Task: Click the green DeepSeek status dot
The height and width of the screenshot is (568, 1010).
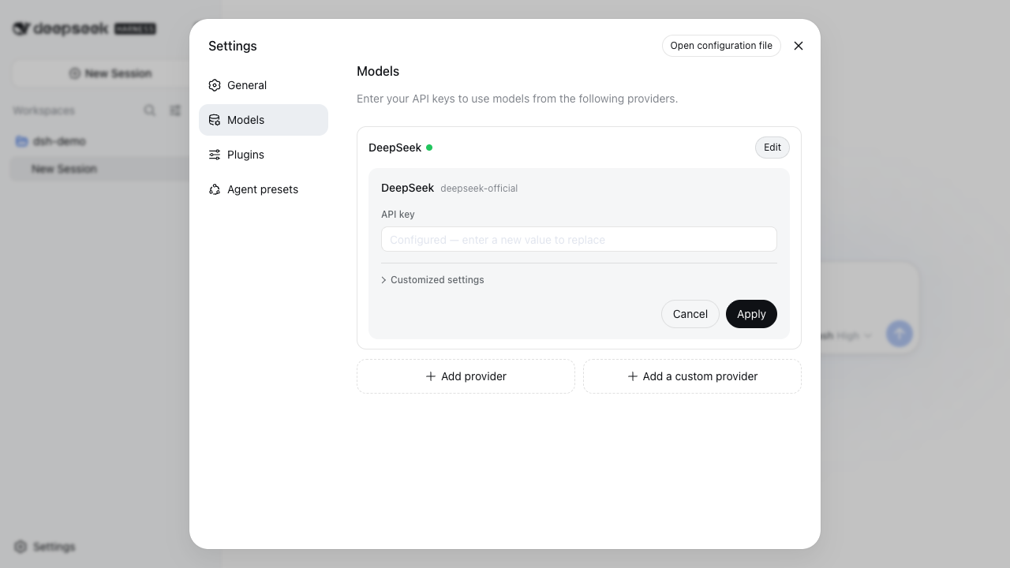Action: tap(429, 148)
